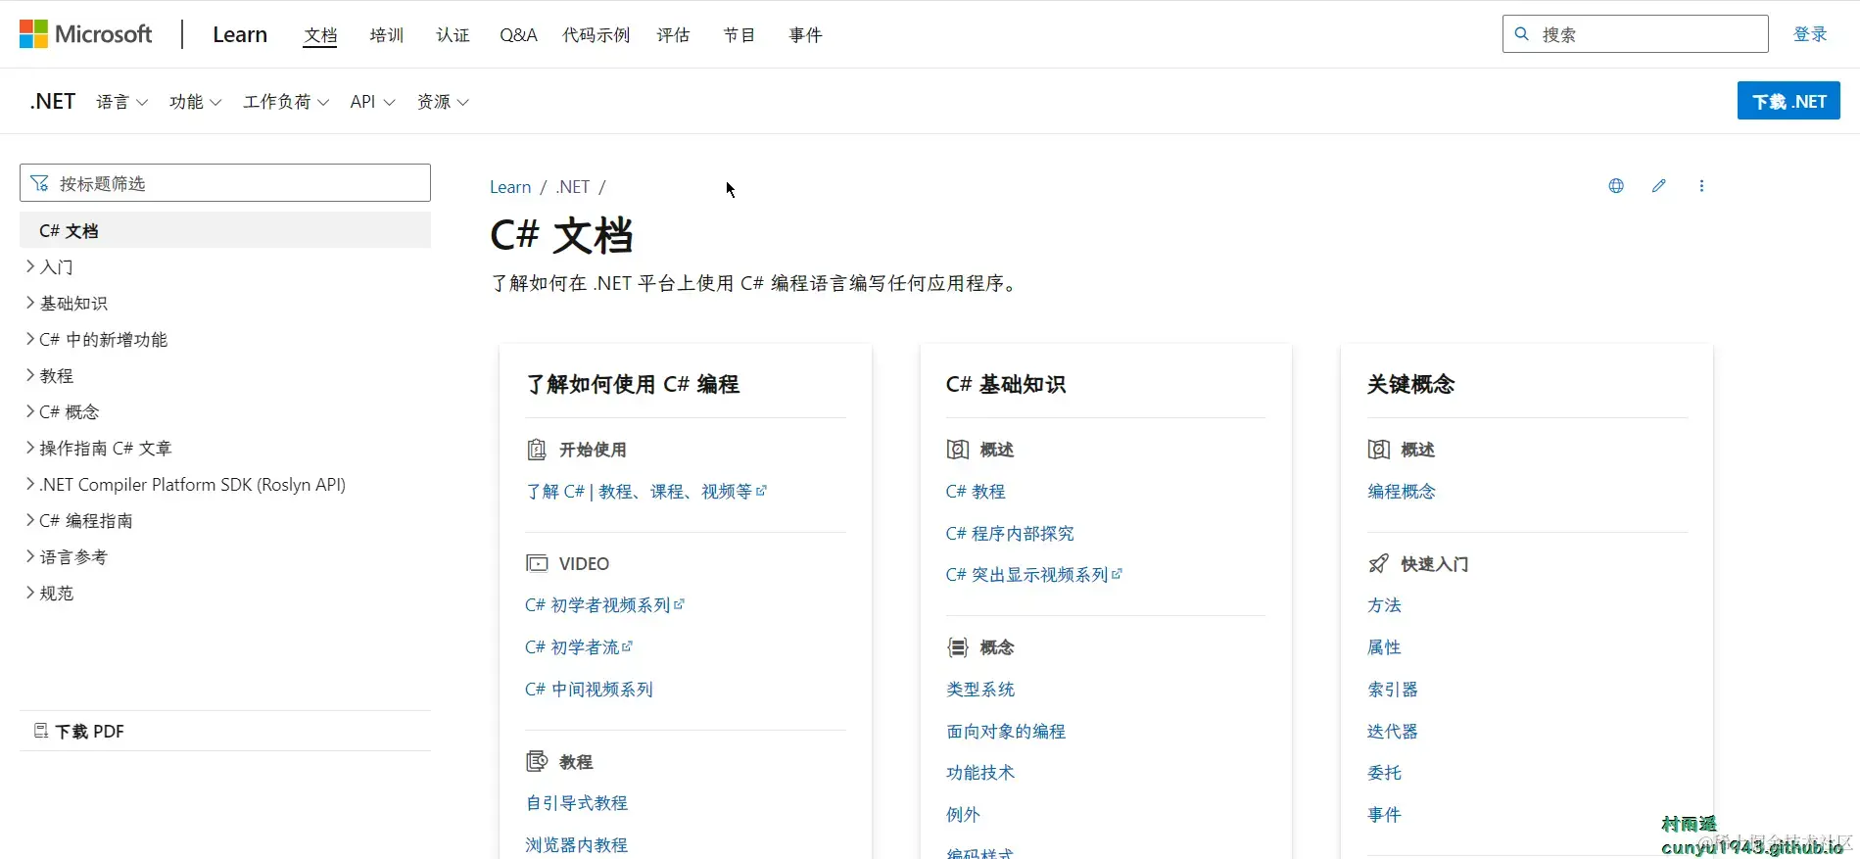Click the Microsoft logo
1860x859 pixels.
[x=86, y=34]
